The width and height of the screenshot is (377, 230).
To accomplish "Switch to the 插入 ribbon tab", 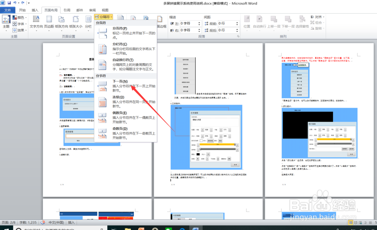I will (x=35, y=10).
